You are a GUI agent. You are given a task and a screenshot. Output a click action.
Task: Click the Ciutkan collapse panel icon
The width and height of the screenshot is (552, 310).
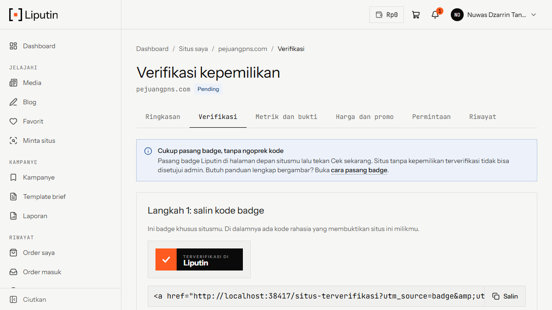(13, 299)
